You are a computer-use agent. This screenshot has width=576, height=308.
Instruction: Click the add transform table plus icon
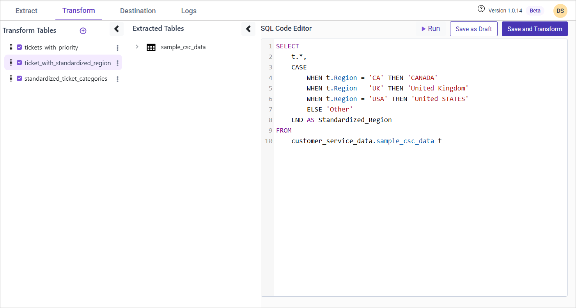[x=83, y=31]
